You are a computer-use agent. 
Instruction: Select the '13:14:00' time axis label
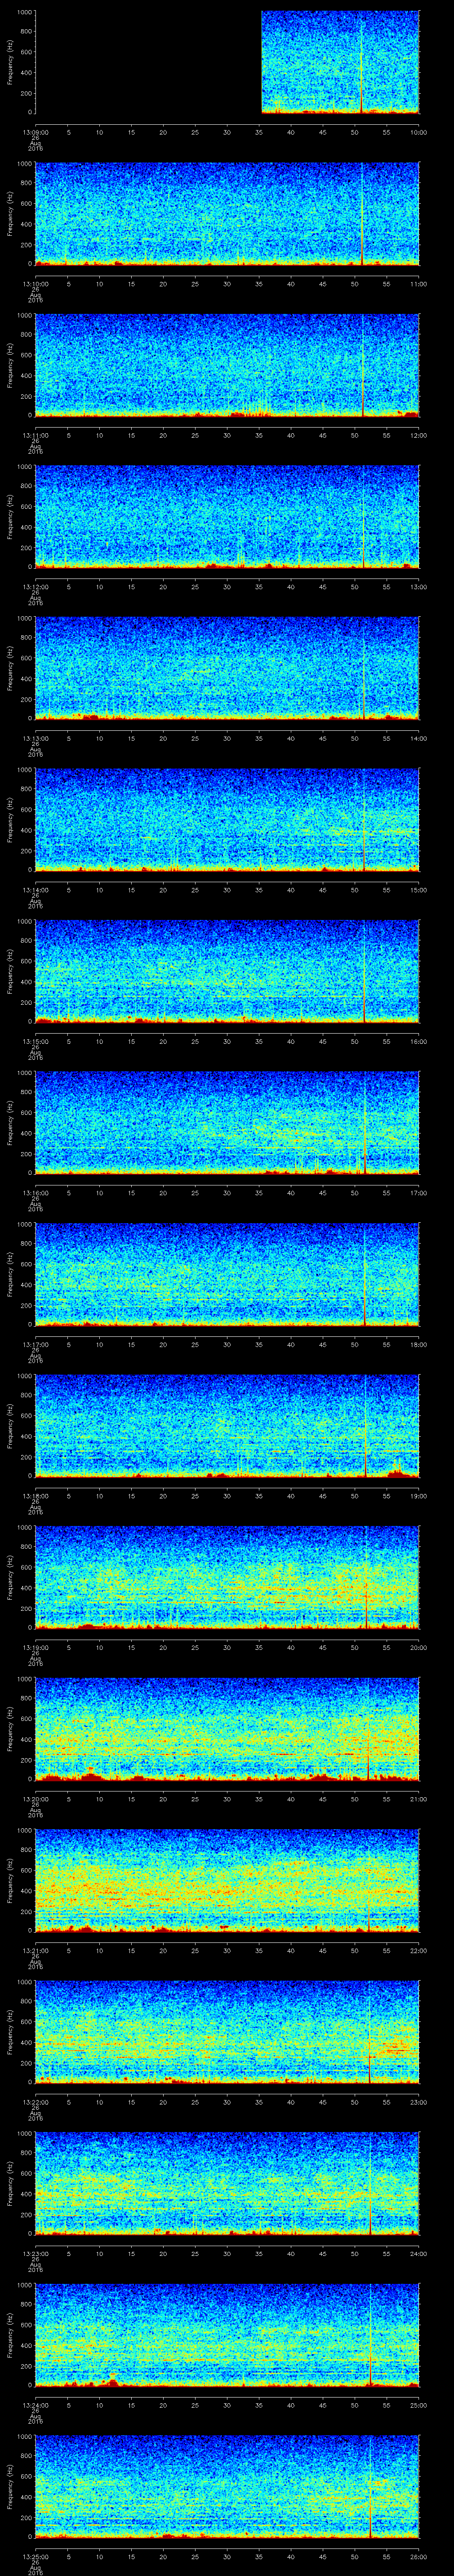(36, 890)
